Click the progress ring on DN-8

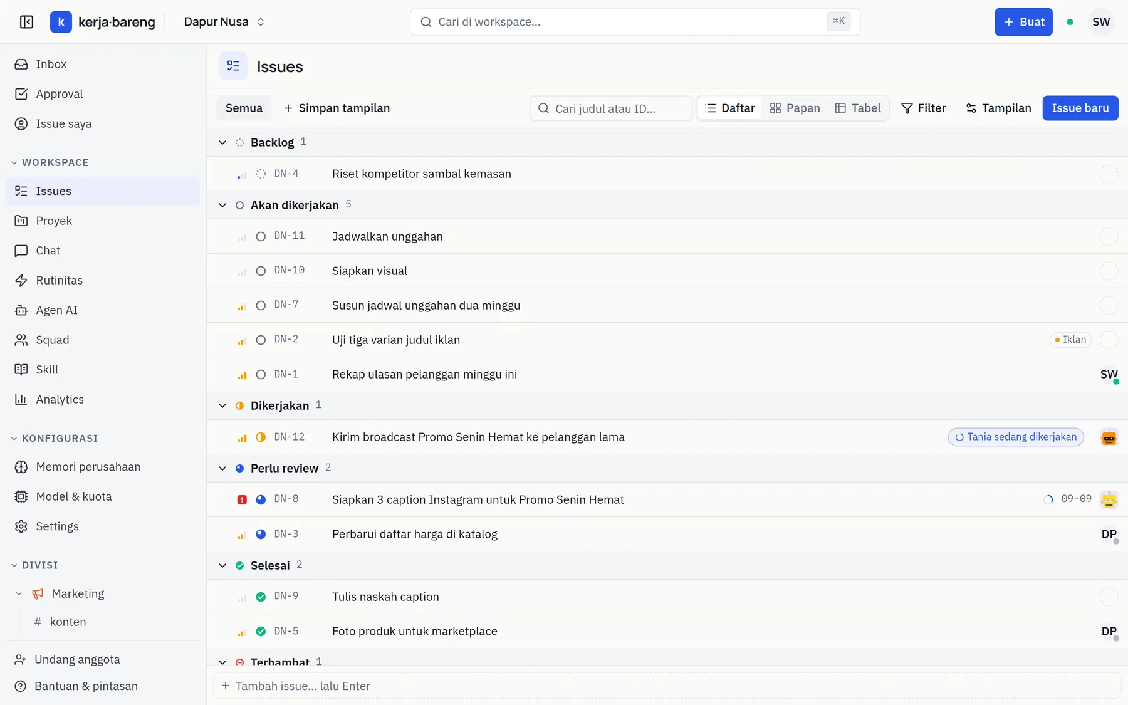pos(1048,499)
